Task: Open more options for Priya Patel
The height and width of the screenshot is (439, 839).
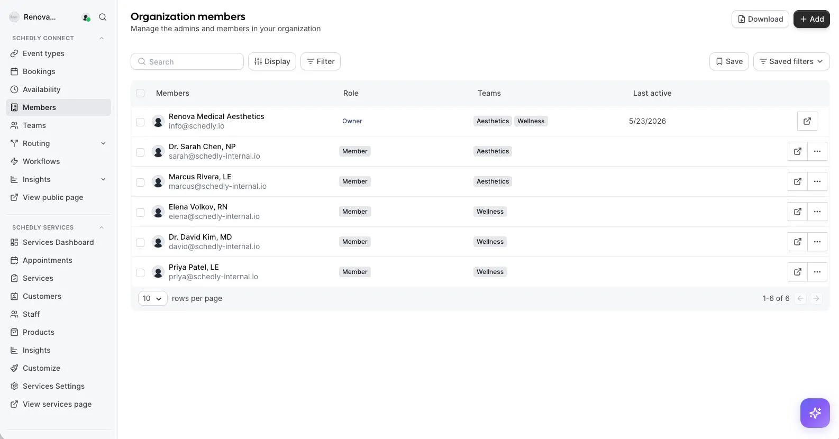Action: 817,272
